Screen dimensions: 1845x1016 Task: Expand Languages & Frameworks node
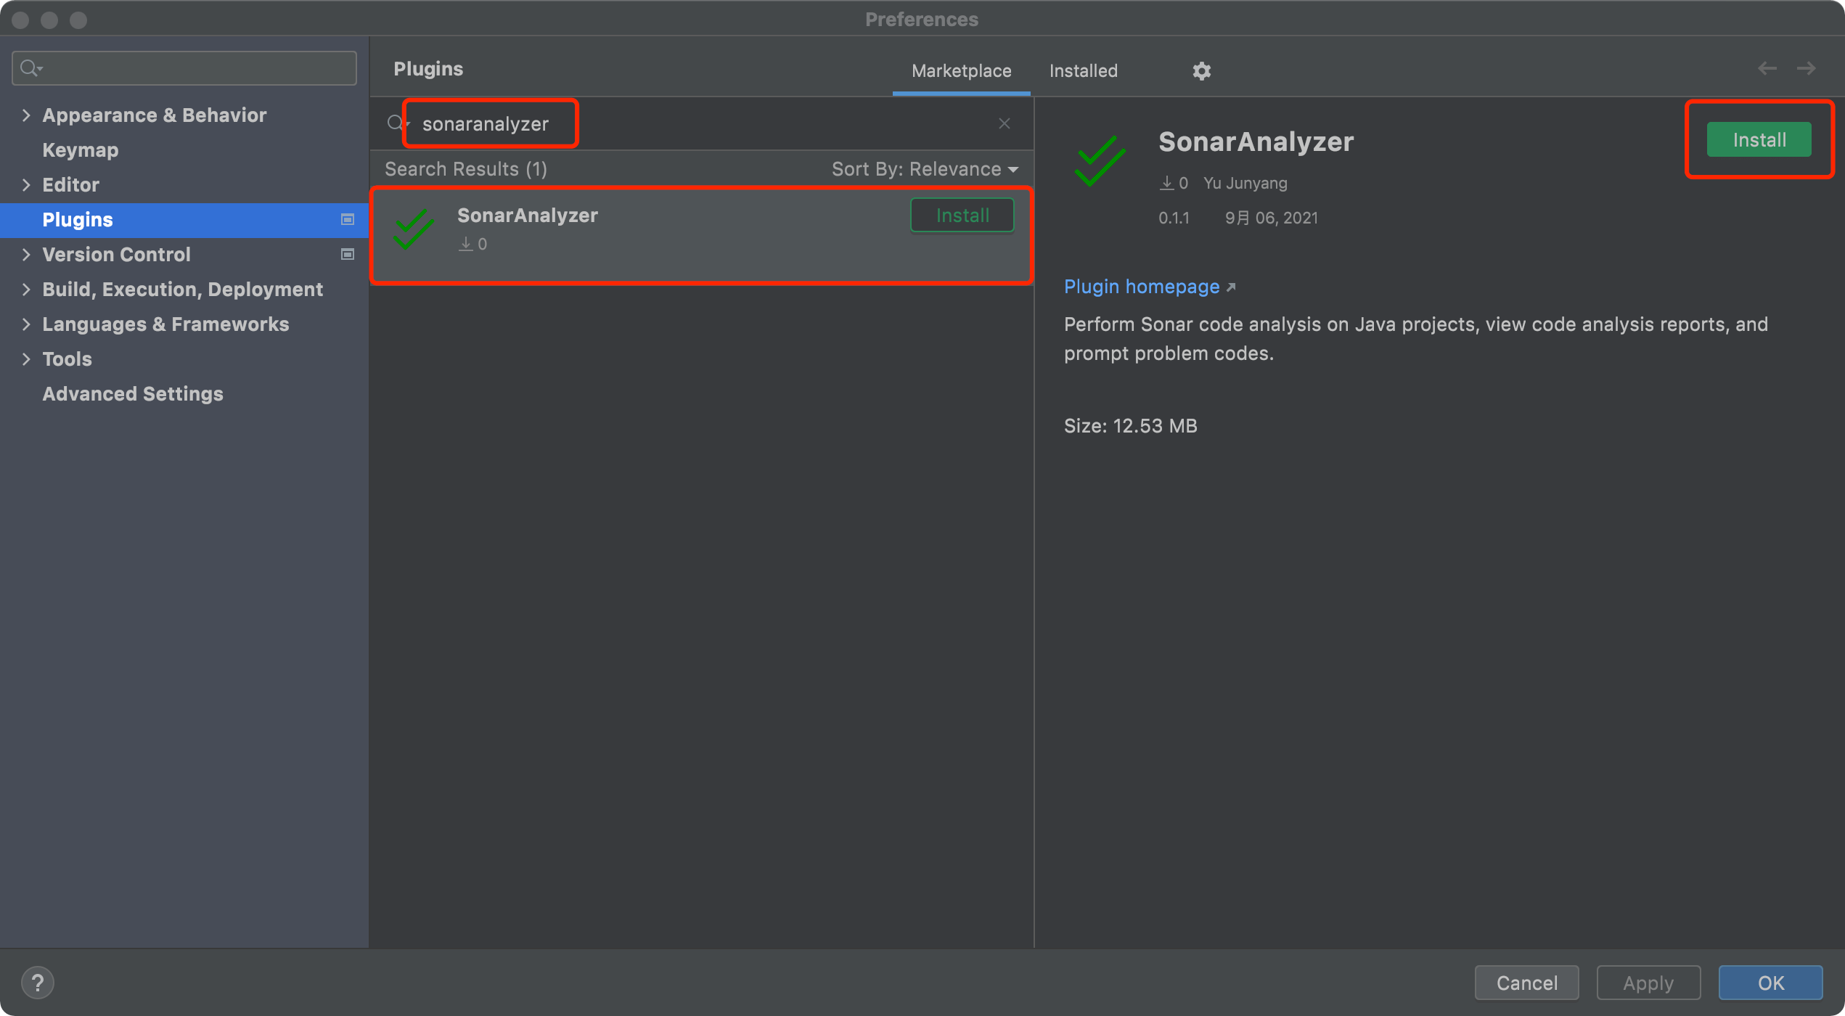click(x=26, y=324)
